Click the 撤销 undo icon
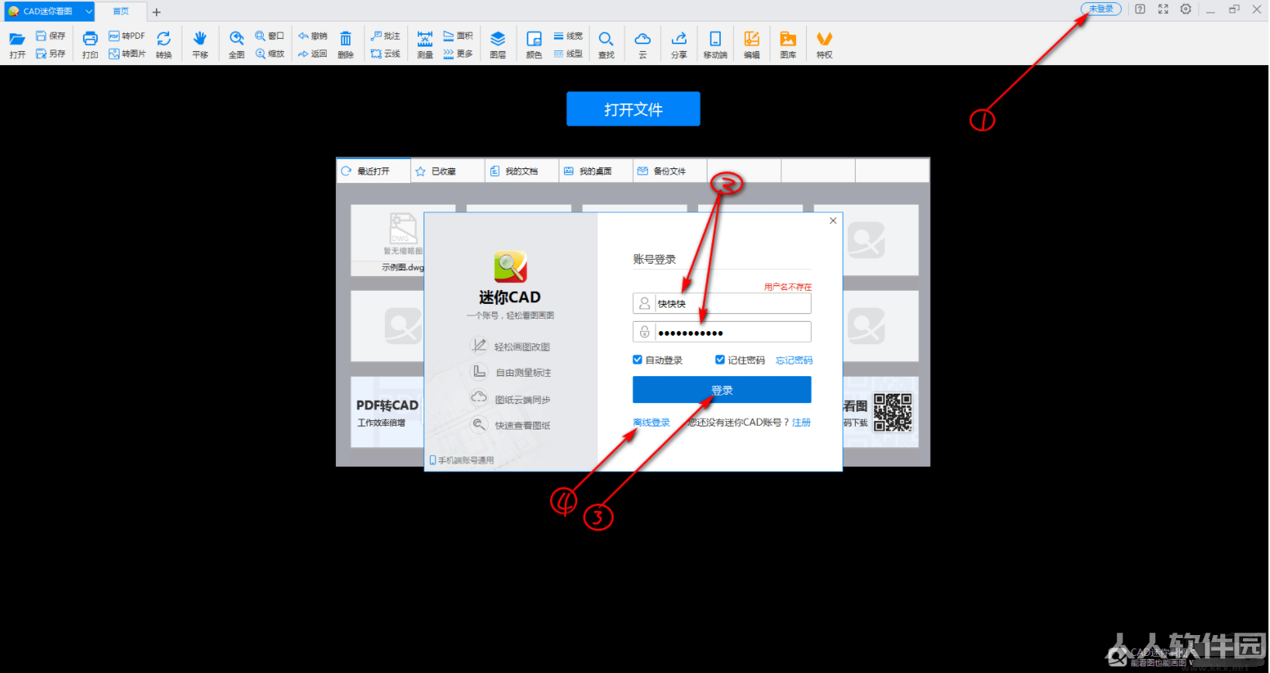The image size is (1270, 673). click(x=303, y=36)
